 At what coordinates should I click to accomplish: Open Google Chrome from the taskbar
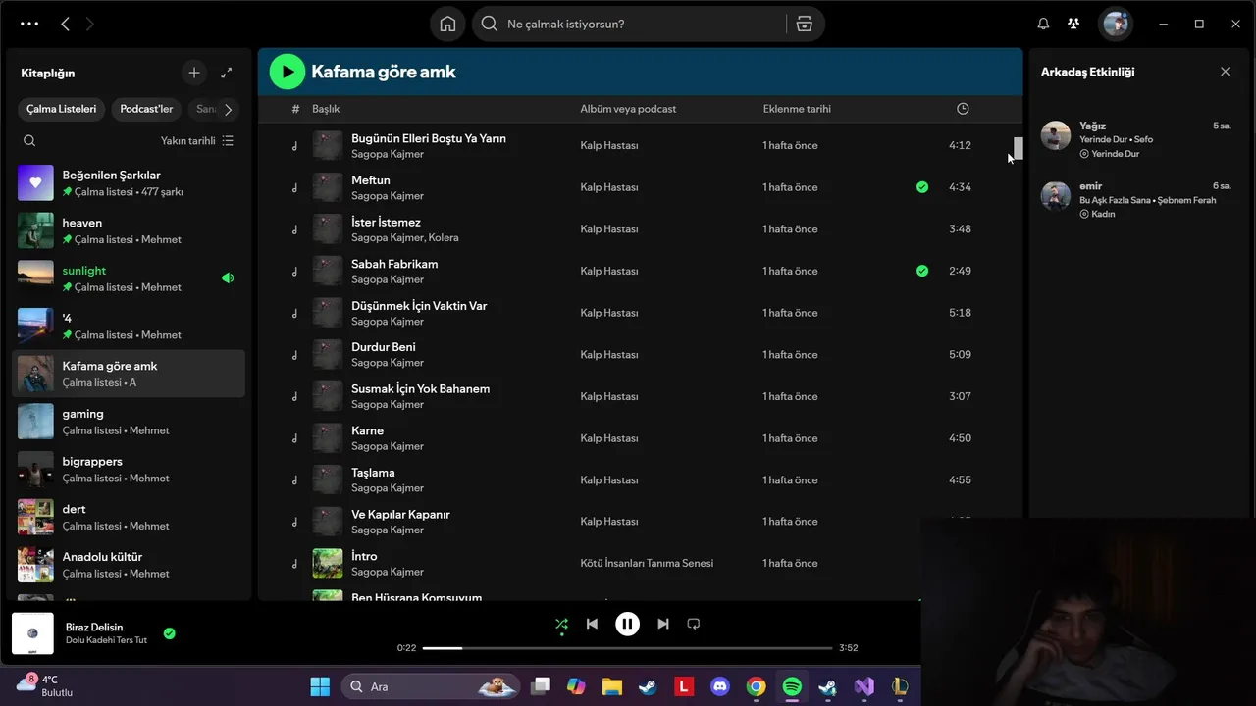click(x=756, y=686)
